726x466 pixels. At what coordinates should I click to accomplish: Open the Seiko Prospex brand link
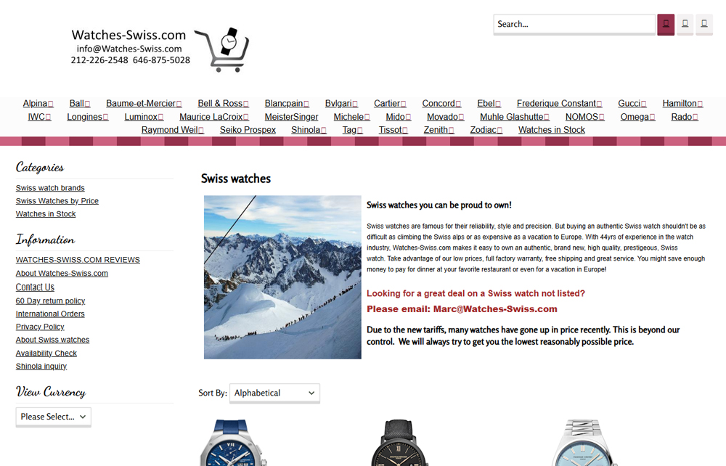[x=248, y=130]
